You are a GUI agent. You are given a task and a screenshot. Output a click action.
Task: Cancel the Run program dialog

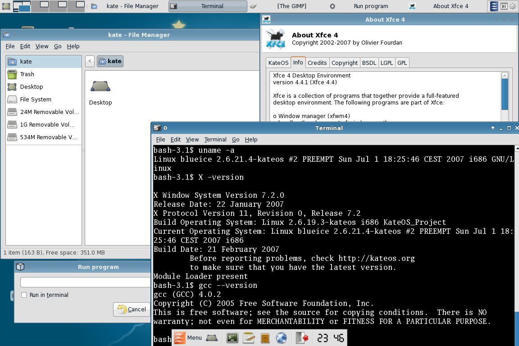132,309
